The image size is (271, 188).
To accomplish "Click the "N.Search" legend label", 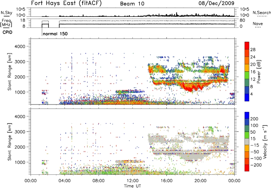I will tap(262, 13).
